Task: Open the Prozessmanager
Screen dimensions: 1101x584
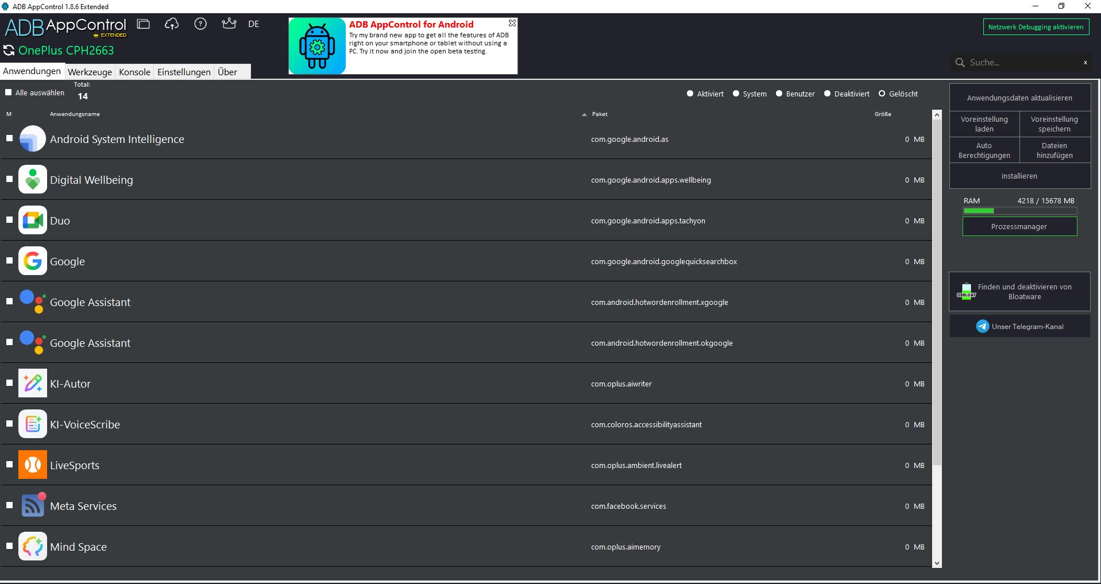Action: 1019,226
